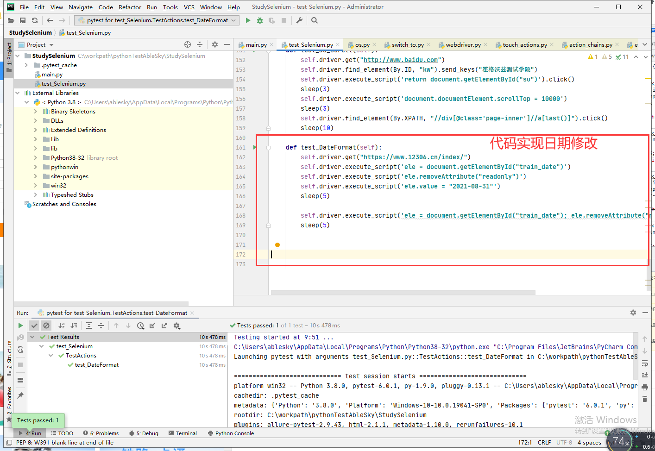Click Rerun Failed Tests icon in Run panel

coord(20,338)
